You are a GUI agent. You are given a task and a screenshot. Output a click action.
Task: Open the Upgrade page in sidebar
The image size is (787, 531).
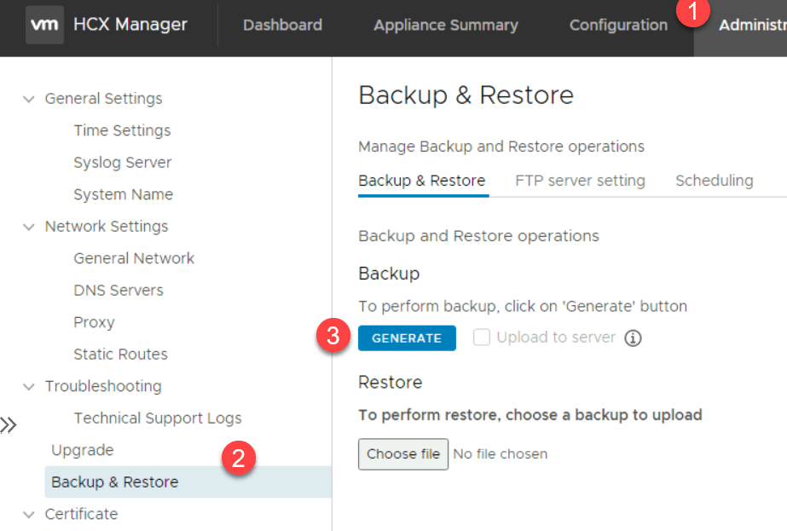(82, 450)
